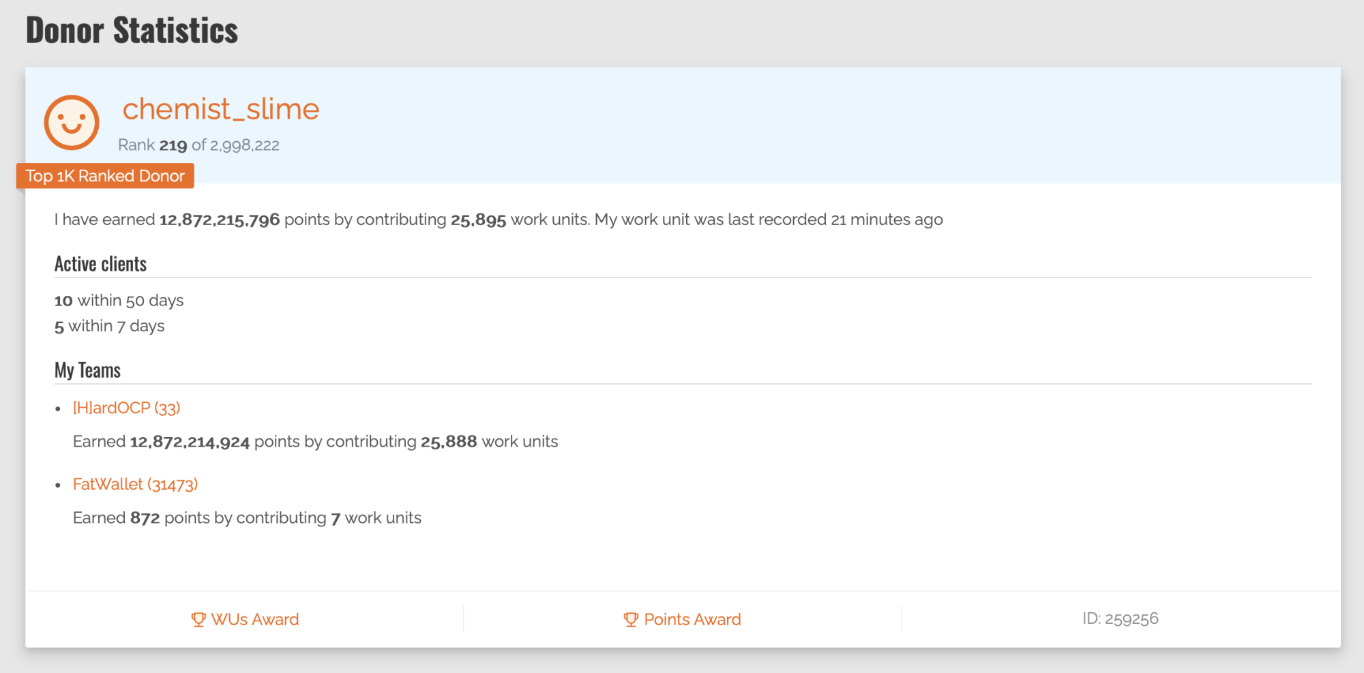Screen dimensions: 1364x673
Task: Click the My Teams section heading
Action: coord(87,370)
